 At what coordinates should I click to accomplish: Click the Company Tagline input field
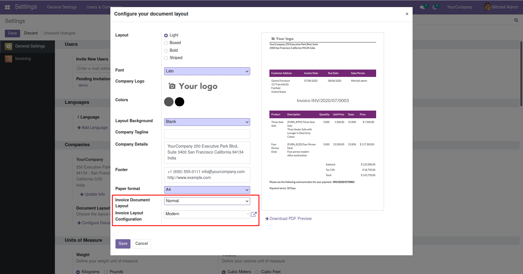207,134
